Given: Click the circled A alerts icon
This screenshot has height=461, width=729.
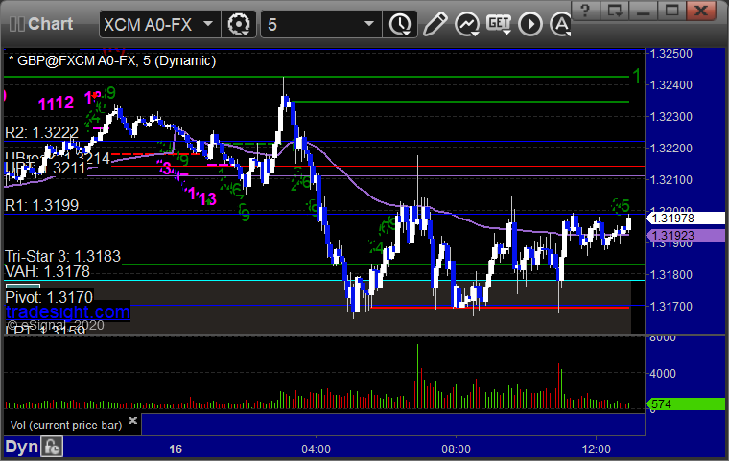Looking at the screenshot, I should point(561,24).
